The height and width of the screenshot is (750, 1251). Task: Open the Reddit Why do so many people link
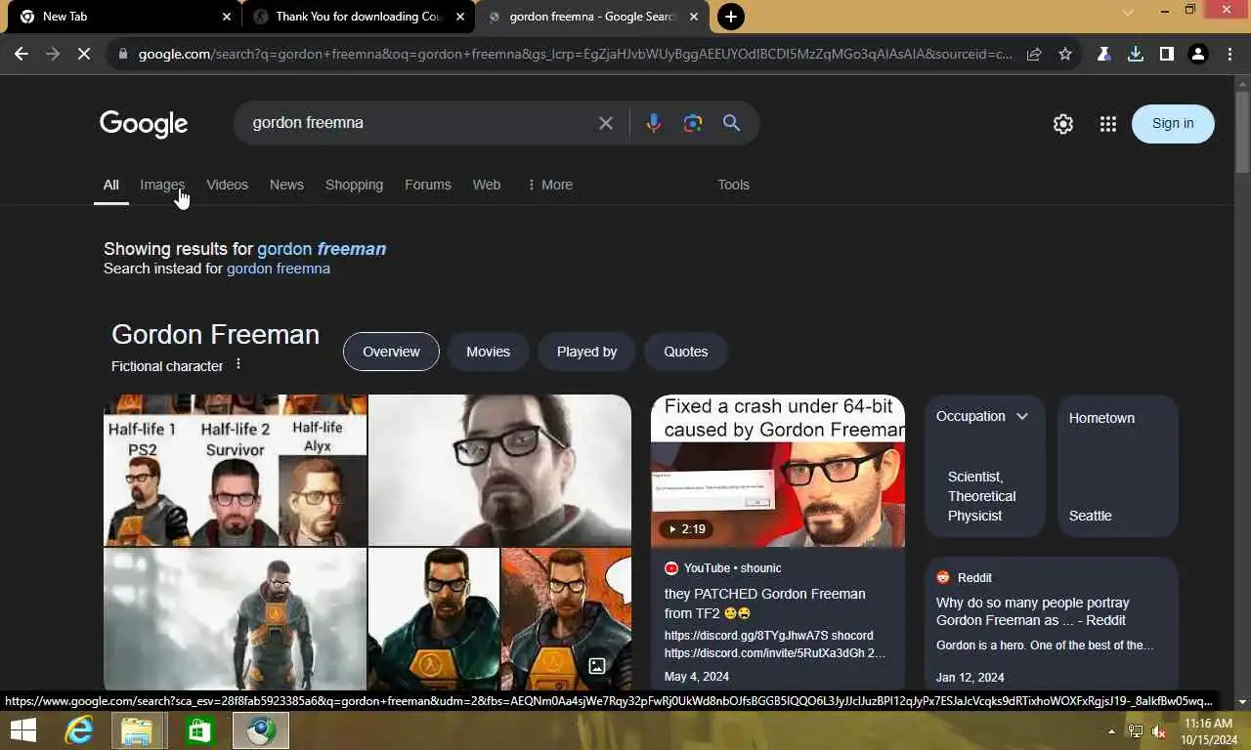point(1032,611)
